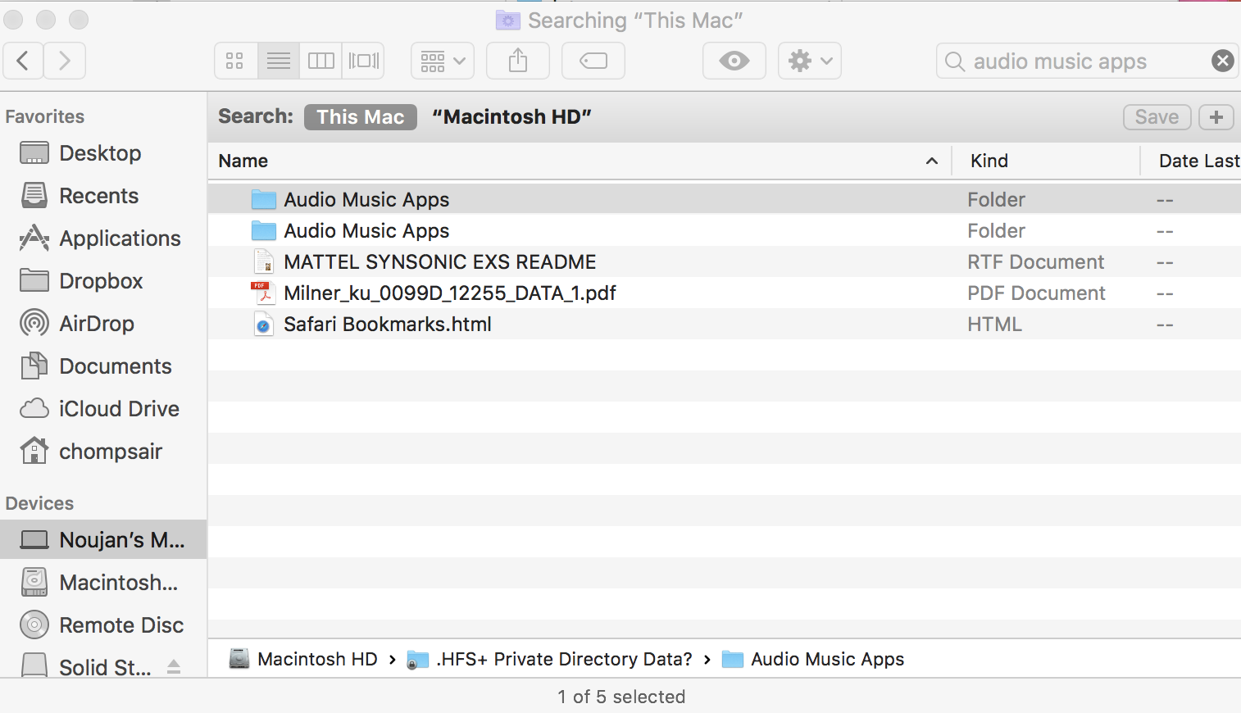Toggle sort direction arrow in Name header
1241x713 pixels.
pyautogui.click(x=932, y=161)
